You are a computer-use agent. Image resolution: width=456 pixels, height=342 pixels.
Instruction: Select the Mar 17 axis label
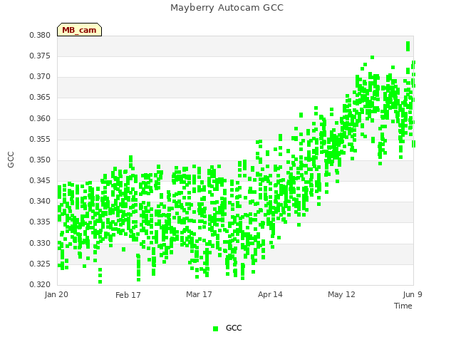[x=199, y=294]
